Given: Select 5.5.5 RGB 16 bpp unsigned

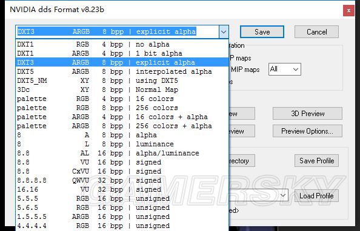Looking at the screenshot, I should point(122,198).
